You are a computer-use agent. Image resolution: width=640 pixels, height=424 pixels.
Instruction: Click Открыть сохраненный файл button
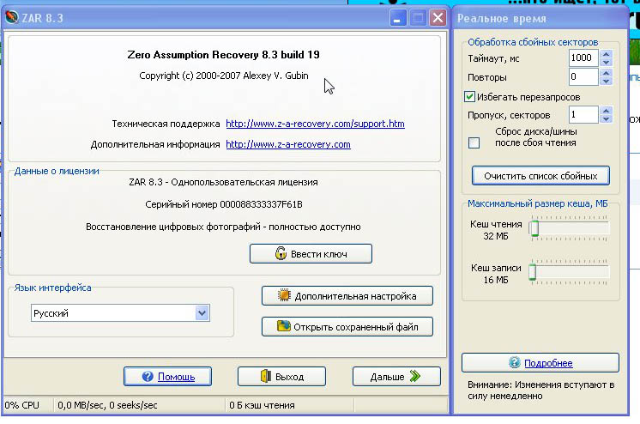pos(347,327)
